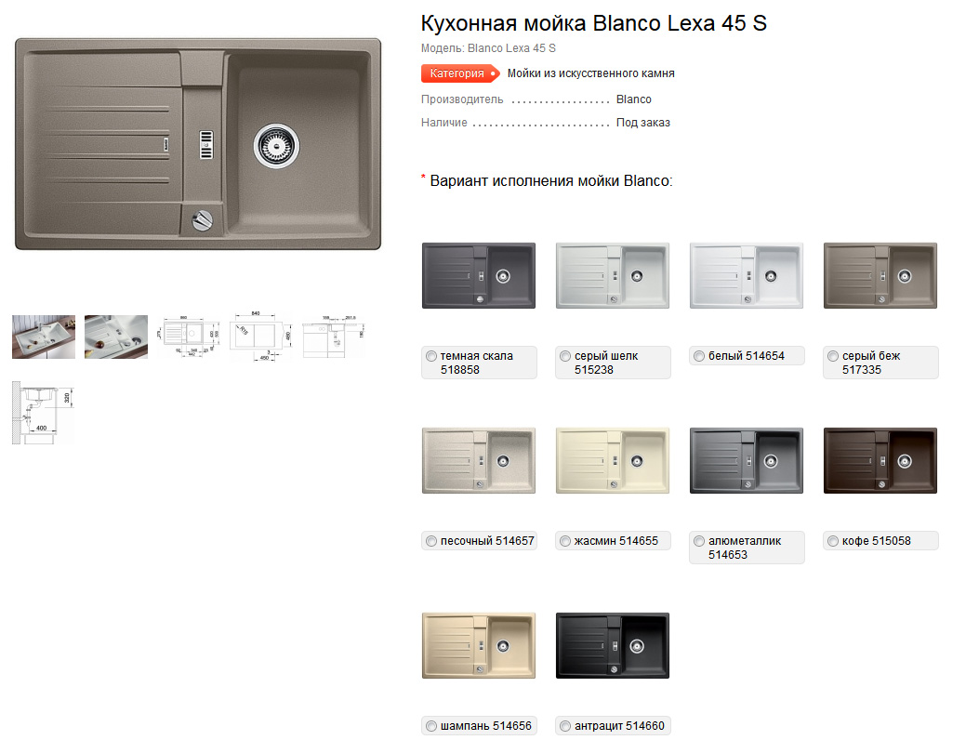Select the темная скала 518858 radio button
The height and width of the screenshot is (753, 979).
coord(431,356)
